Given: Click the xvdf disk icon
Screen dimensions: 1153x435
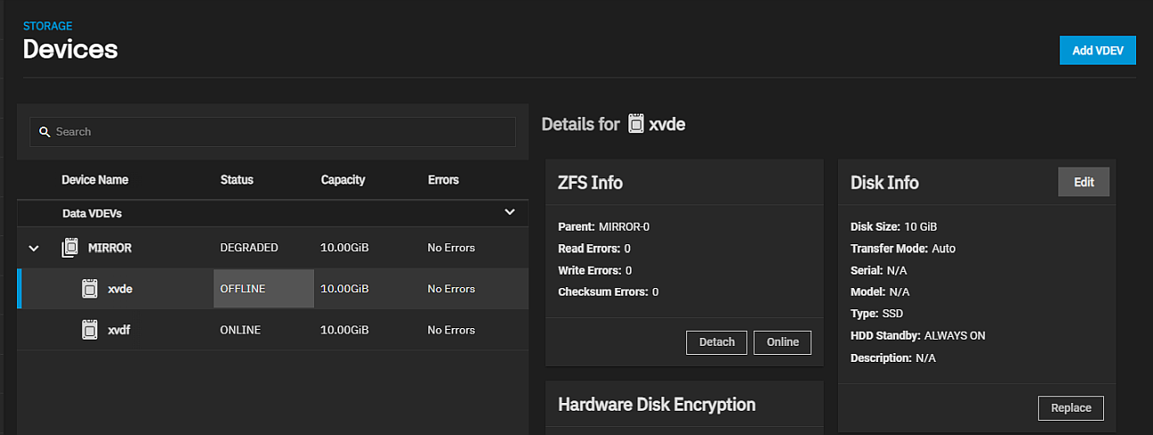Looking at the screenshot, I should (x=89, y=330).
